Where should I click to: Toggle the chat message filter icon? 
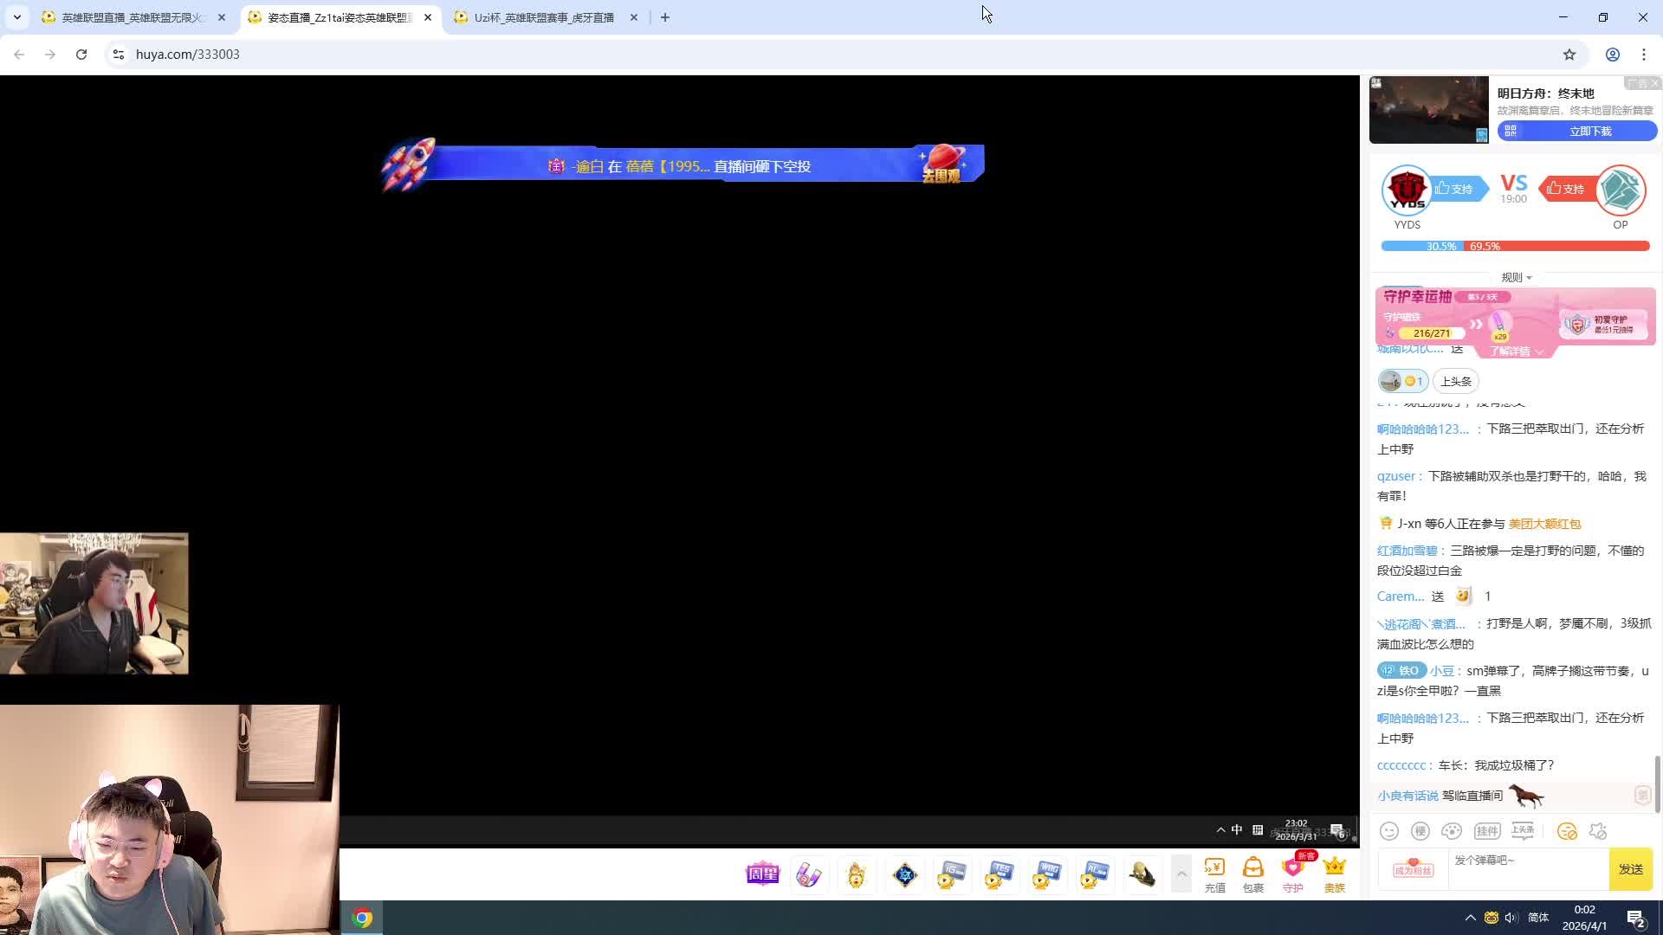(x=1567, y=831)
